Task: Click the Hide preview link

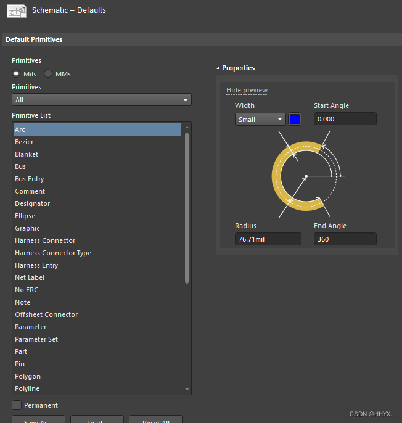Action: (247, 90)
